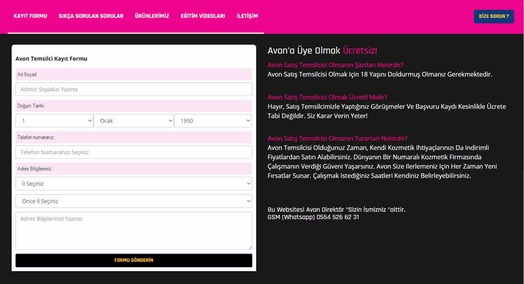This screenshot has width=524, height=284.
Task: Select EĞİTİM VİDEOLARI menu item
Action: pyautogui.click(x=203, y=16)
